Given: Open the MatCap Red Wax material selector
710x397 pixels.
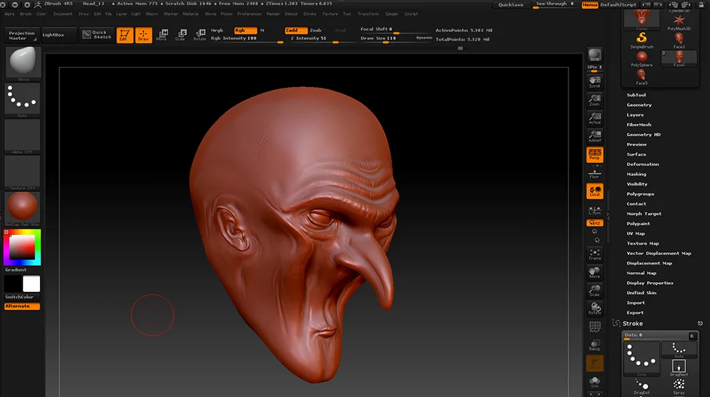Looking at the screenshot, I should point(23,208).
